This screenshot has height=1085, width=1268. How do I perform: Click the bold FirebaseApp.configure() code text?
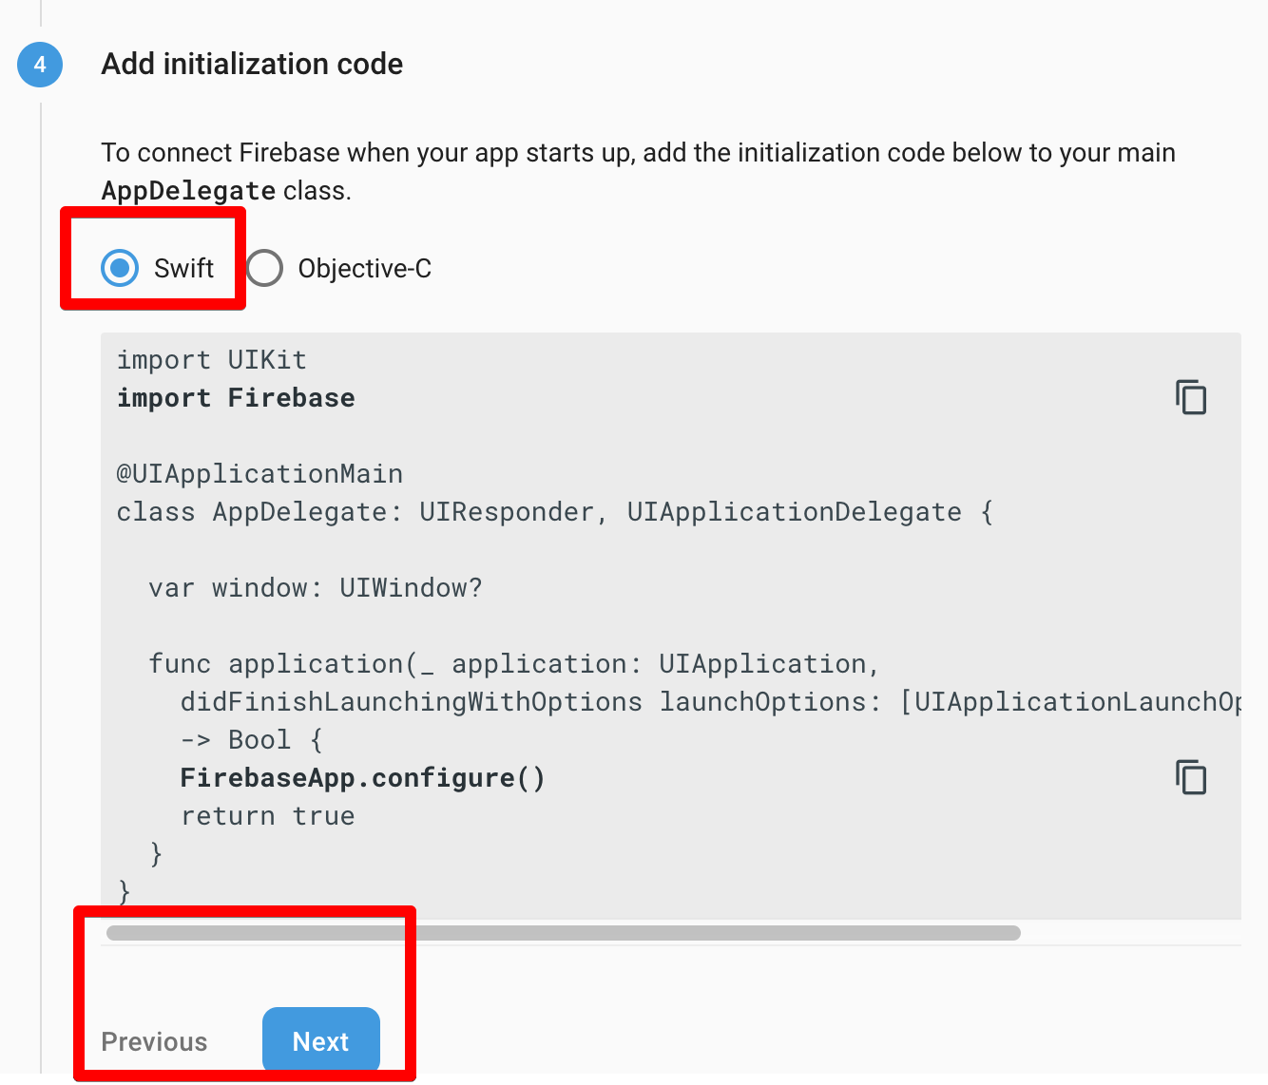(x=363, y=778)
